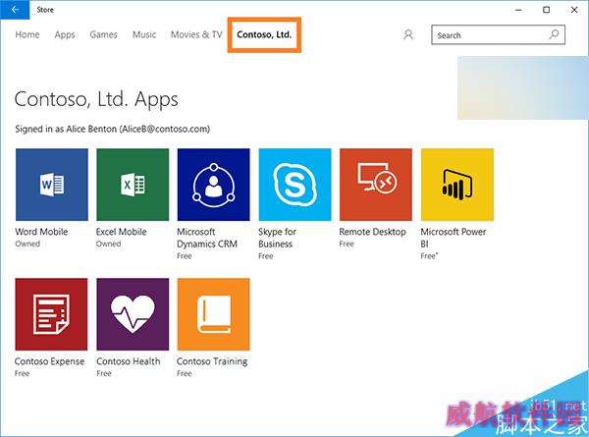Go to the Movies & TV tab
The image size is (589, 437).
[196, 34]
